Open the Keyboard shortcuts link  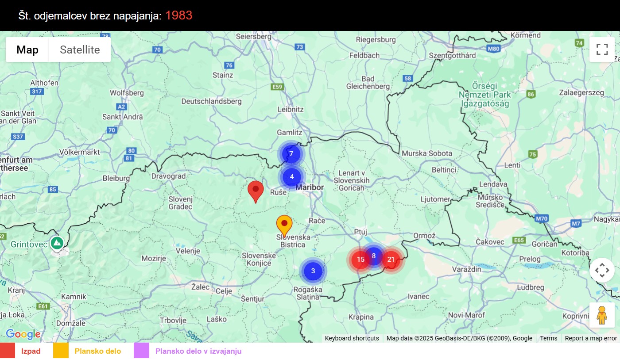pos(352,338)
